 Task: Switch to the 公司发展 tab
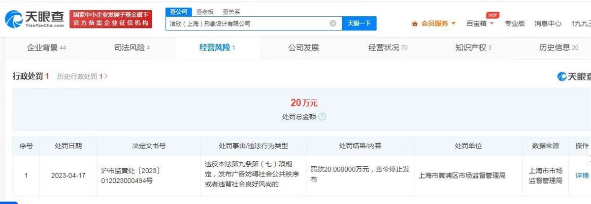[303, 48]
